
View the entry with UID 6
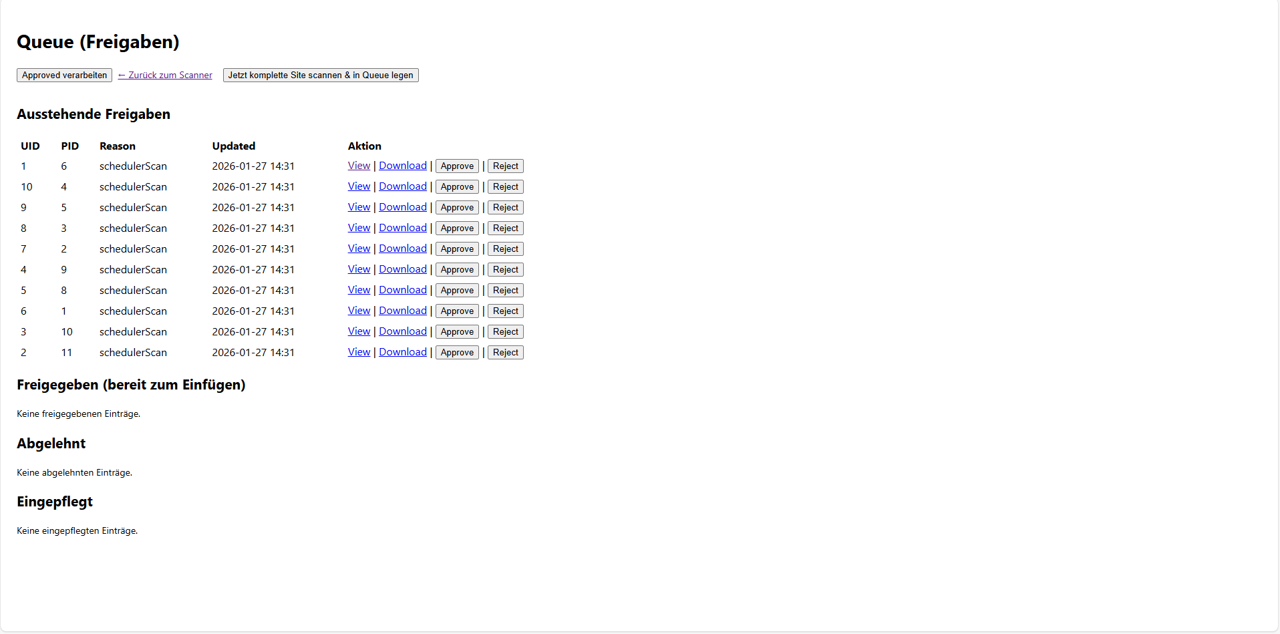pyautogui.click(x=359, y=311)
